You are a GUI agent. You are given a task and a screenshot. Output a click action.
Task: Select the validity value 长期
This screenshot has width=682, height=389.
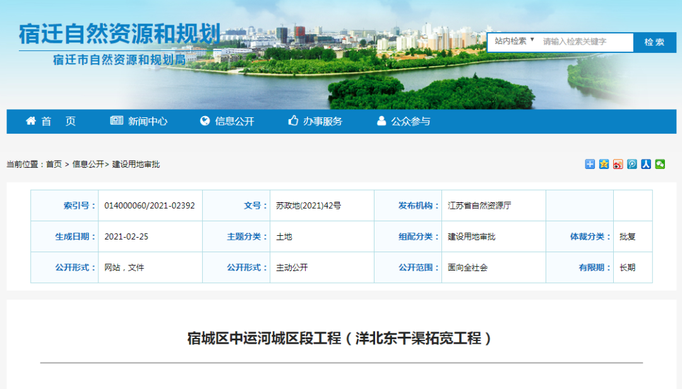tap(628, 267)
